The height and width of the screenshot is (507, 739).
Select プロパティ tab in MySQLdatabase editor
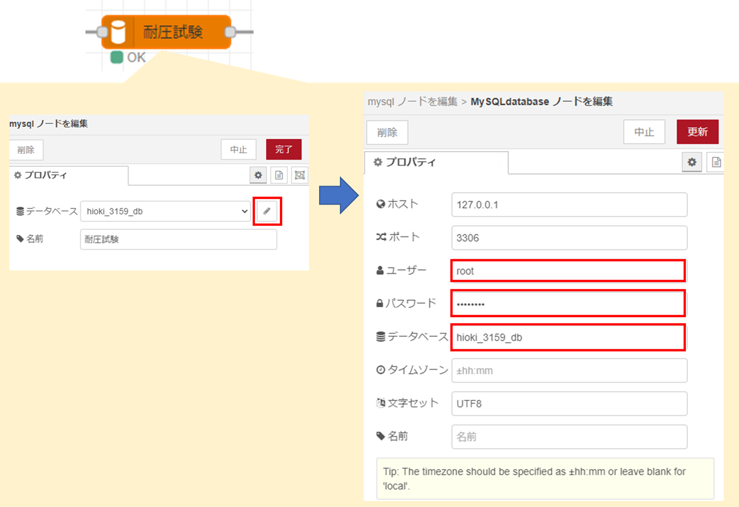436,162
